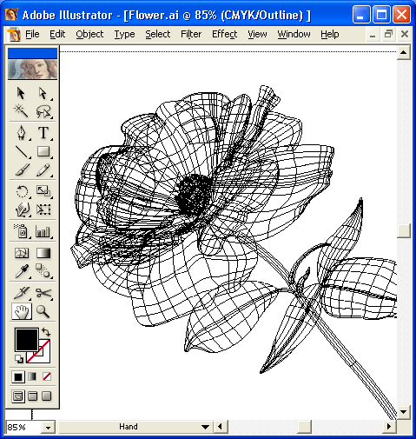
Task: Switch to Standard Screen Mode
Action: pos(18,396)
